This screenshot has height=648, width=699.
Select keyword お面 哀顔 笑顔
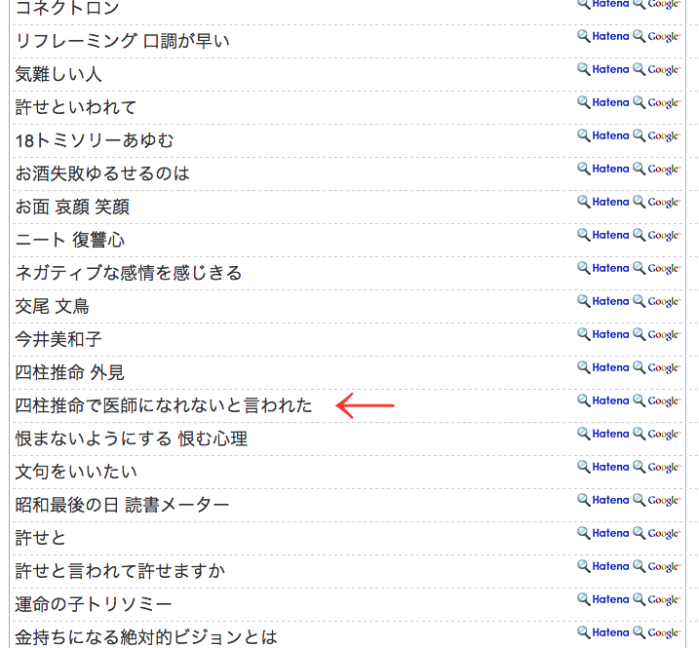coord(72,207)
